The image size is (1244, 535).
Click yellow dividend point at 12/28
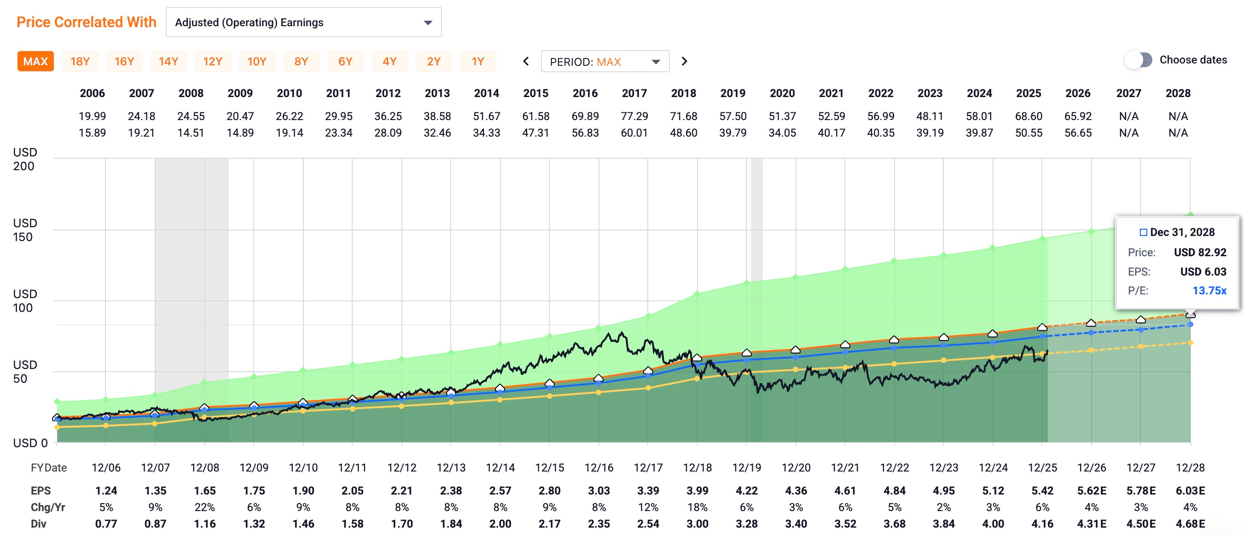(1190, 343)
